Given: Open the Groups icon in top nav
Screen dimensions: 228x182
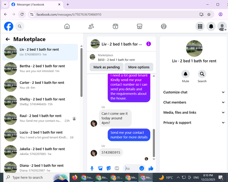Looking at the screenshot, I should (164, 26).
